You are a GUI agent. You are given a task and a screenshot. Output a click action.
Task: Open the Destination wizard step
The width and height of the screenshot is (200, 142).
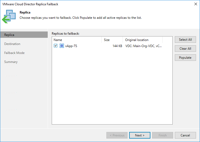[12, 44]
